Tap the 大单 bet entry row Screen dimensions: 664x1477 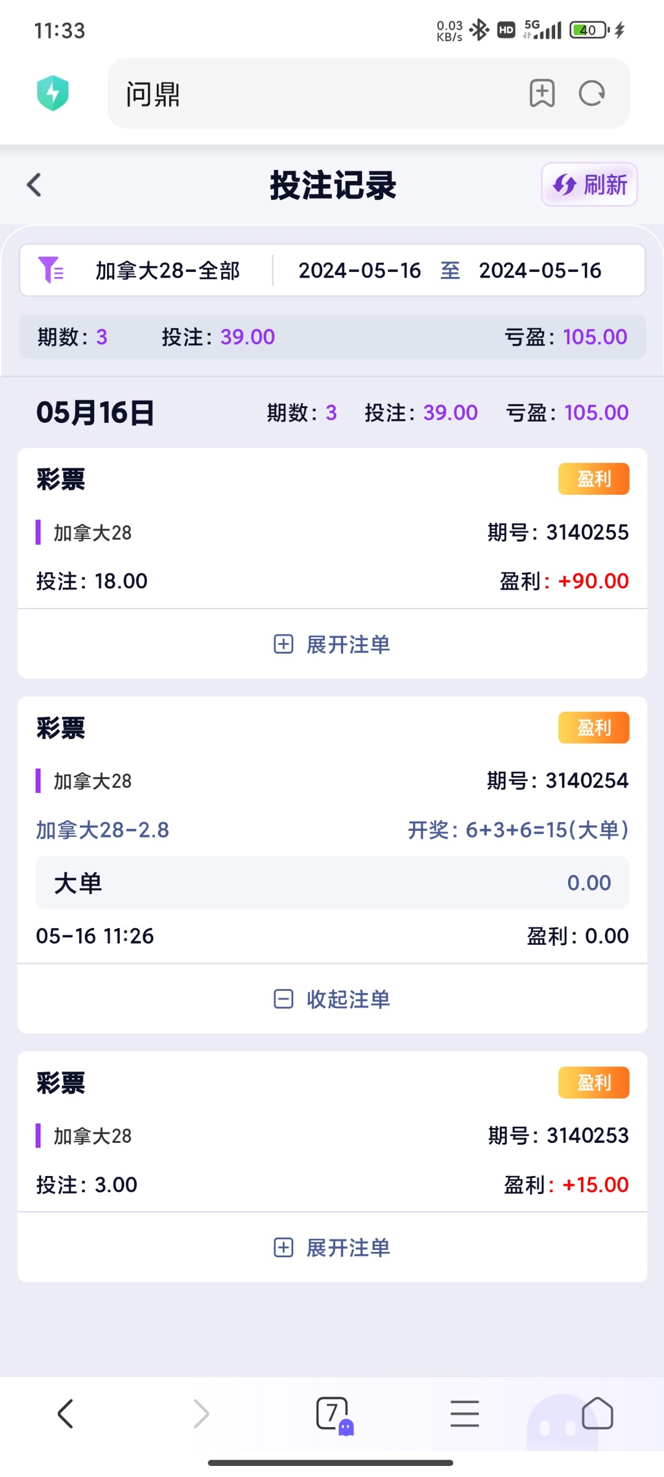[x=332, y=883]
